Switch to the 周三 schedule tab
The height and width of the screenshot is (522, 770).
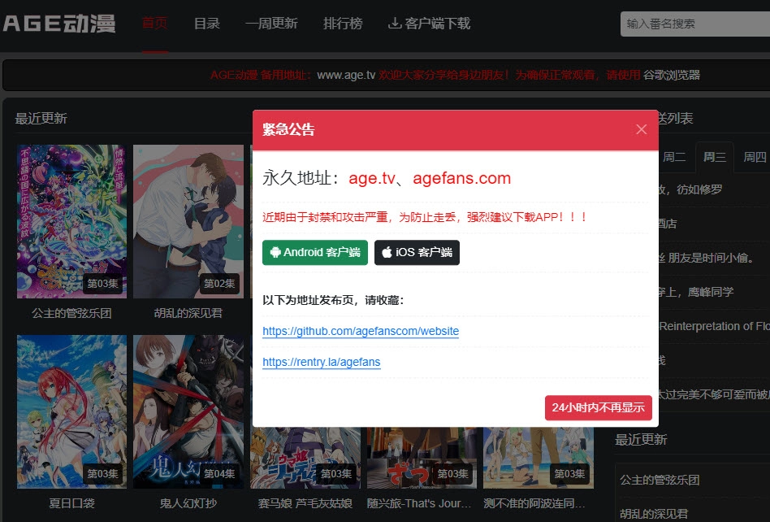(x=715, y=157)
